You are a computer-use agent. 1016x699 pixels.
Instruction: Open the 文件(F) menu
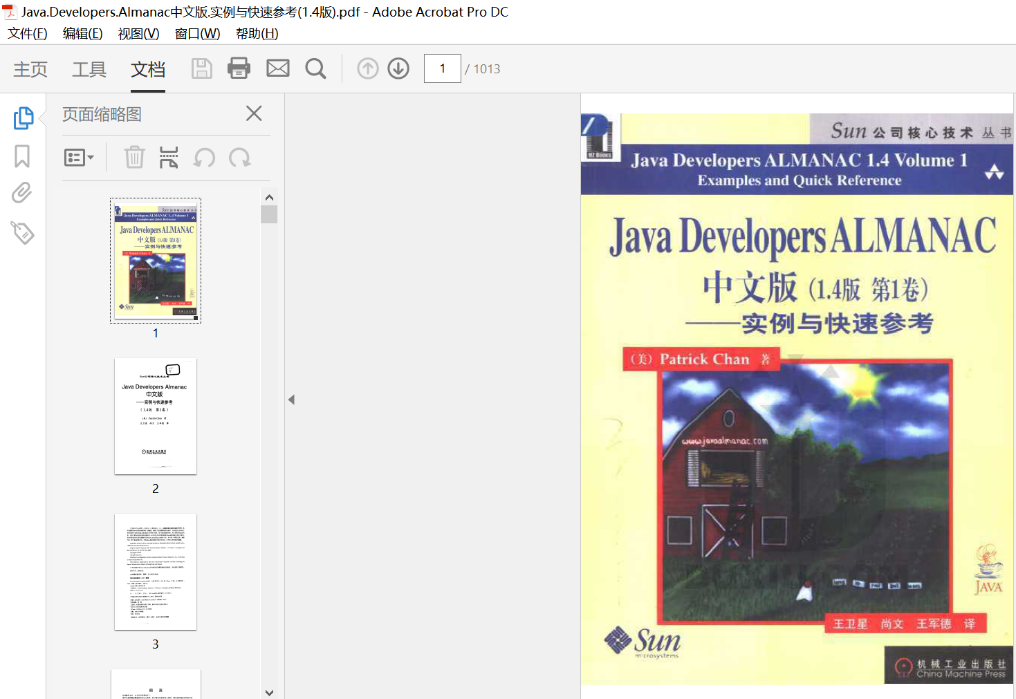(x=28, y=33)
